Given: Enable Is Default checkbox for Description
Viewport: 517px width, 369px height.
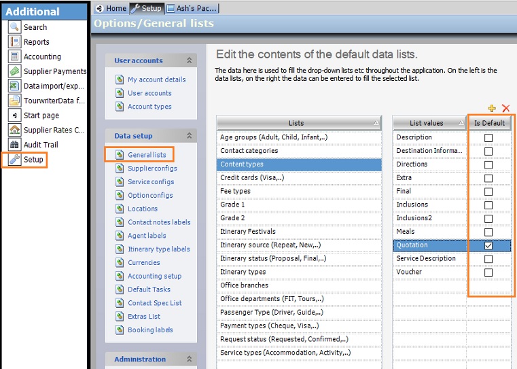Looking at the screenshot, I should point(488,138).
